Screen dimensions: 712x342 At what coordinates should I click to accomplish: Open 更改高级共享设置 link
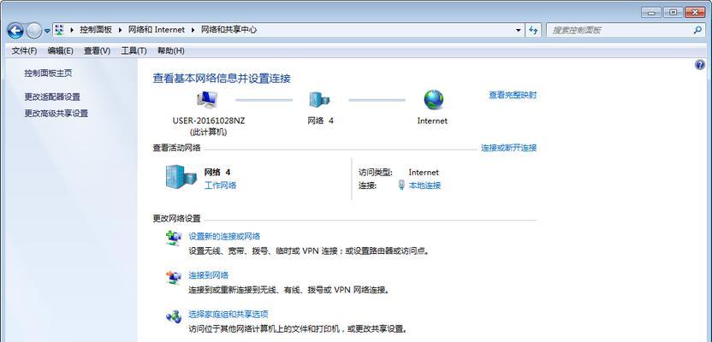pos(56,114)
